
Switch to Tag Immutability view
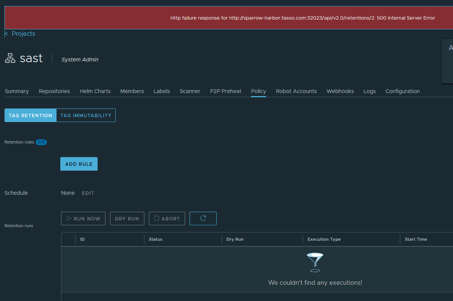click(x=86, y=115)
